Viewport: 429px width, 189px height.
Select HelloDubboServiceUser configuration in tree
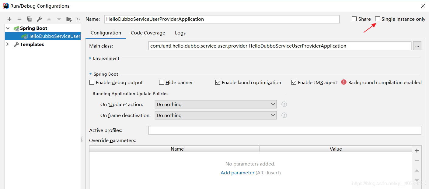tap(43, 36)
